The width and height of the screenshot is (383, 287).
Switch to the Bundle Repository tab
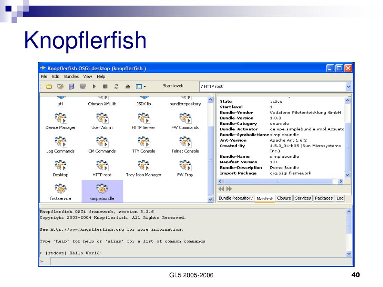click(x=236, y=198)
